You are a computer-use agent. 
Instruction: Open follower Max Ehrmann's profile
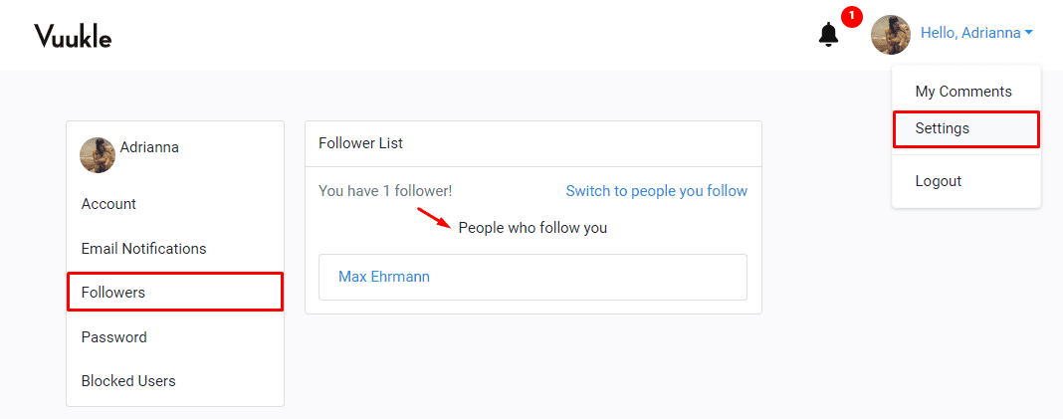point(384,277)
